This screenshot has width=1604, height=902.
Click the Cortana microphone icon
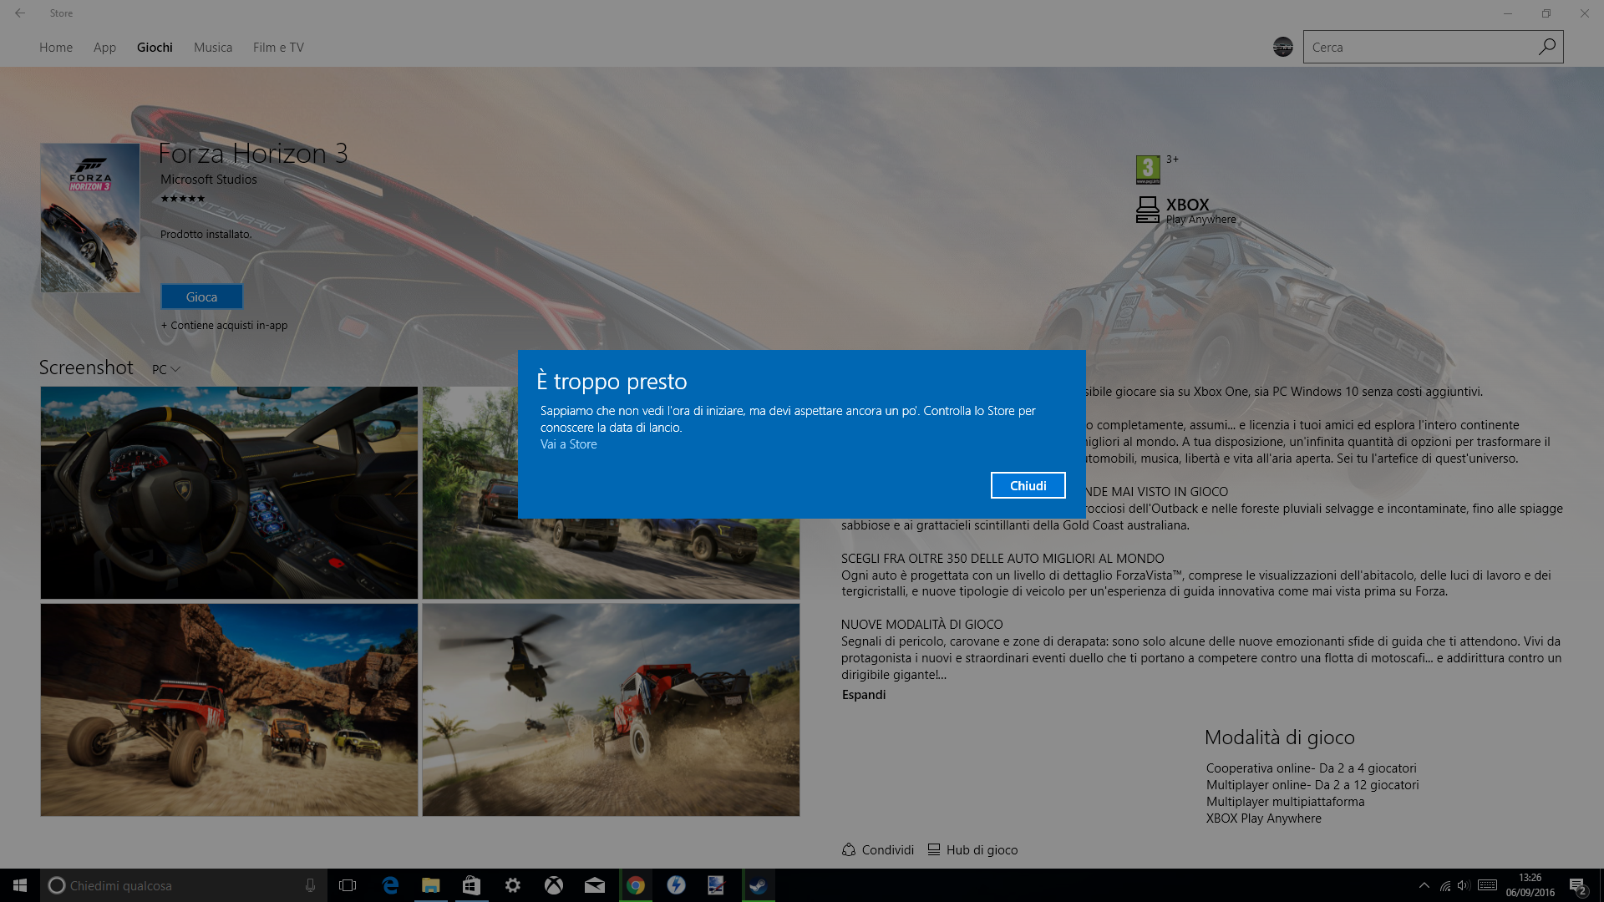point(310,885)
